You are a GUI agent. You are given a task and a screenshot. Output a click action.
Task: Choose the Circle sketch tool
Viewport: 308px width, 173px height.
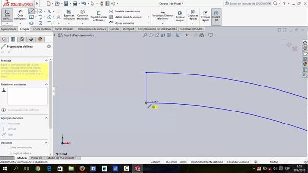click(x=40, y=11)
